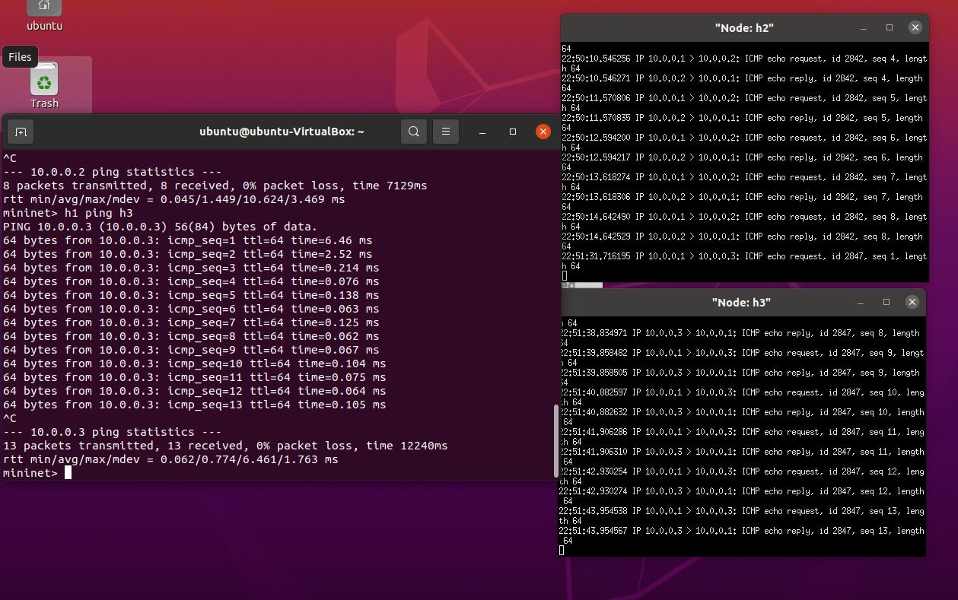Click the terminal search icon
958x600 pixels.
(x=414, y=132)
